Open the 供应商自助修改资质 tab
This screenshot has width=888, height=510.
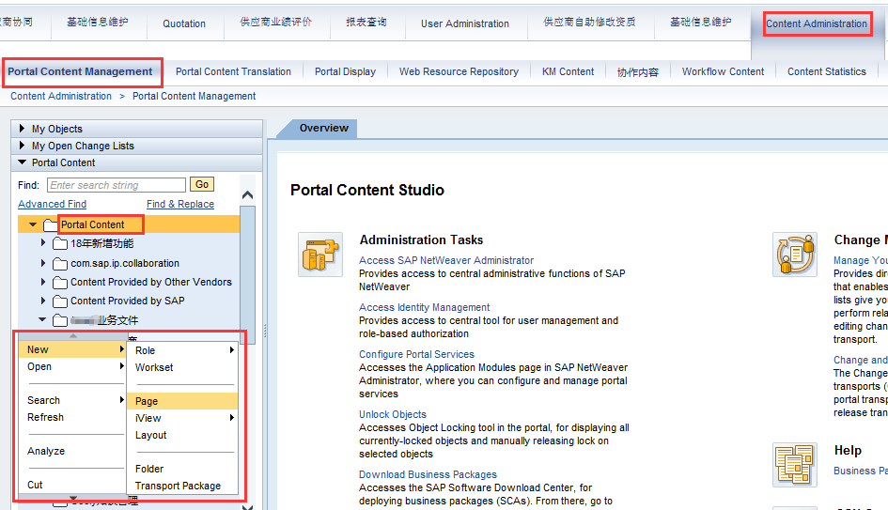(589, 23)
